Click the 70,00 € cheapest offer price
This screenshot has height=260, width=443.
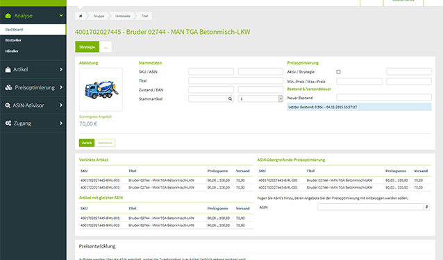(x=88, y=124)
